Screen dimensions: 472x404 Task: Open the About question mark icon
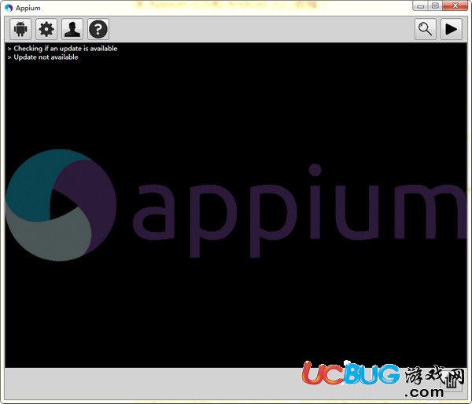pyautogui.click(x=98, y=29)
